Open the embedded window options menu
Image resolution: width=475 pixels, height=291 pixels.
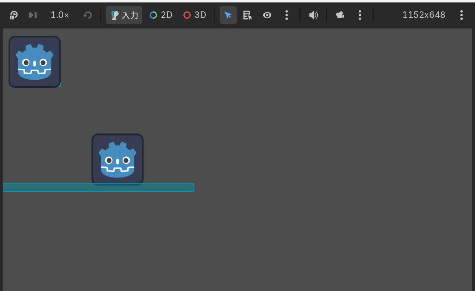[461, 15]
